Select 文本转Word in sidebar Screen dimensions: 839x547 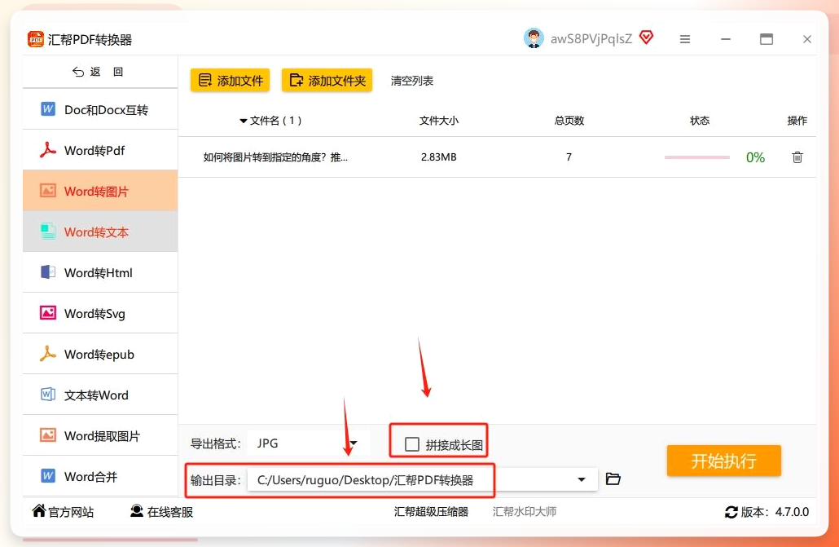tap(100, 395)
